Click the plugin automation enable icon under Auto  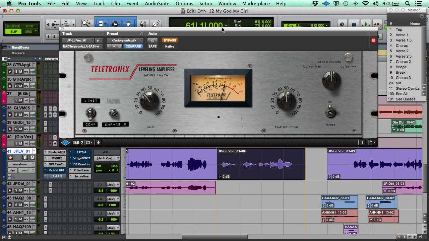152,40
